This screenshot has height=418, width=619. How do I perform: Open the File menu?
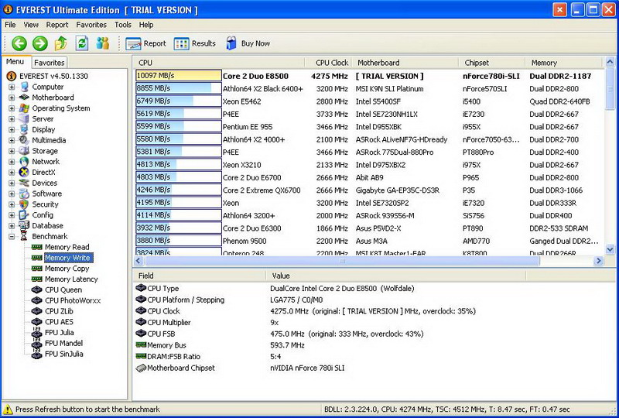click(x=10, y=25)
